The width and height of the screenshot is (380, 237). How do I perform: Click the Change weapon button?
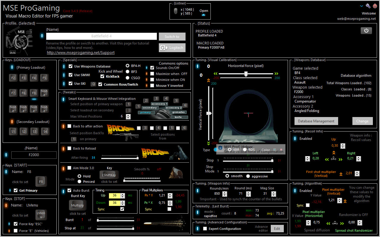(362, 121)
